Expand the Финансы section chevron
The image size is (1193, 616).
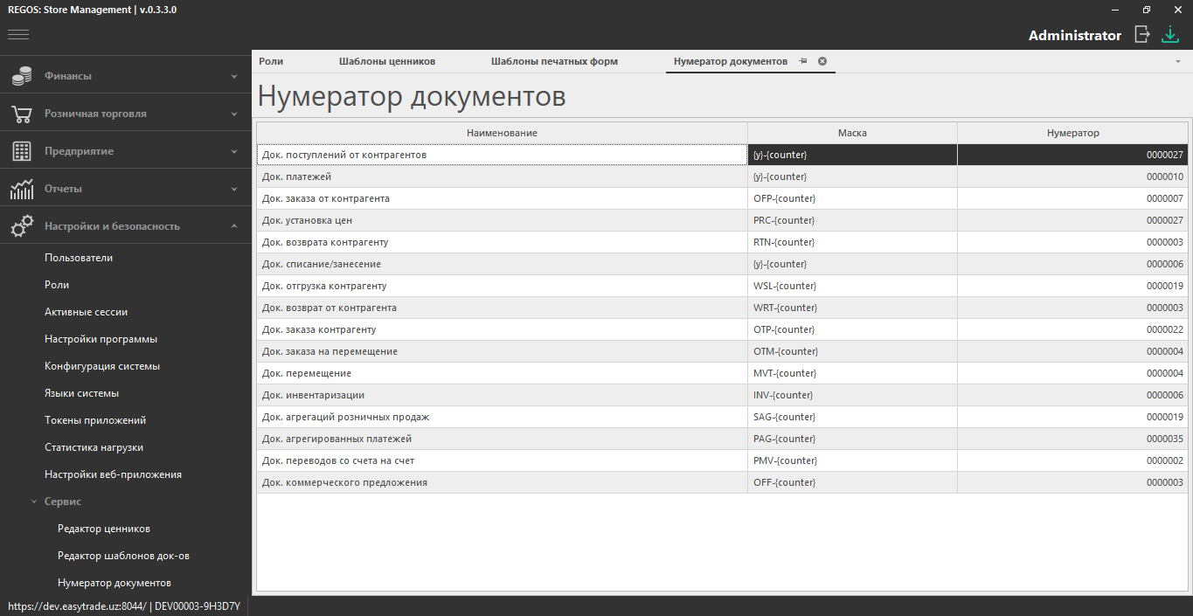pyautogui.click(x=234, y=76)
